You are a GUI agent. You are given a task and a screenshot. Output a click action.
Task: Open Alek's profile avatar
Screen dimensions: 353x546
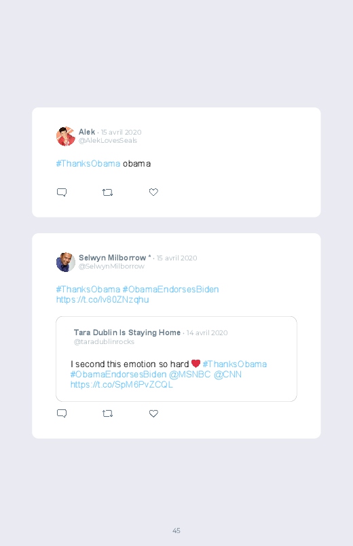[x=66, y=136]
